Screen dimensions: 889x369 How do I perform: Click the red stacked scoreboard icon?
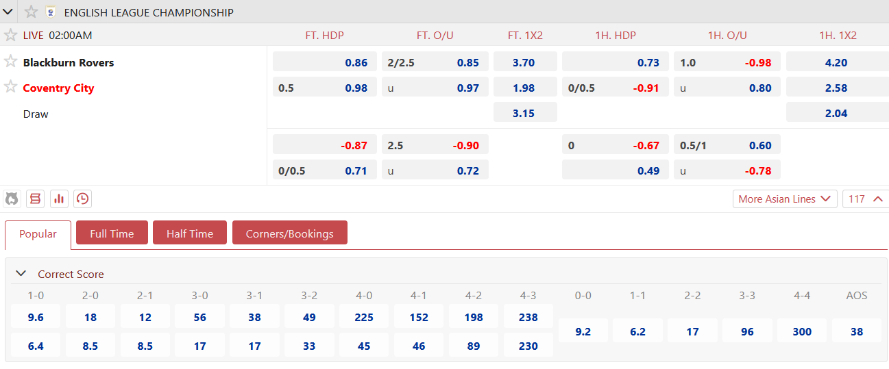(36, 199)
